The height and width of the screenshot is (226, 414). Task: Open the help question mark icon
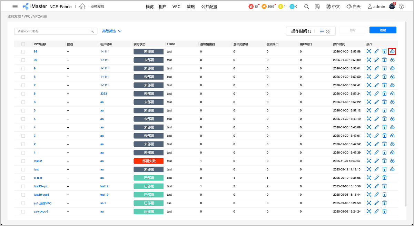coord(401,7)
